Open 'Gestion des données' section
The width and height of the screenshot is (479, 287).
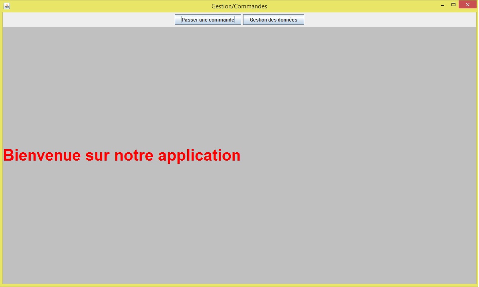273,20
